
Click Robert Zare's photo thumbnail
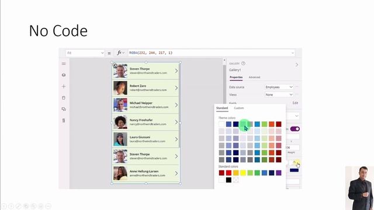[x=120, y=88]
